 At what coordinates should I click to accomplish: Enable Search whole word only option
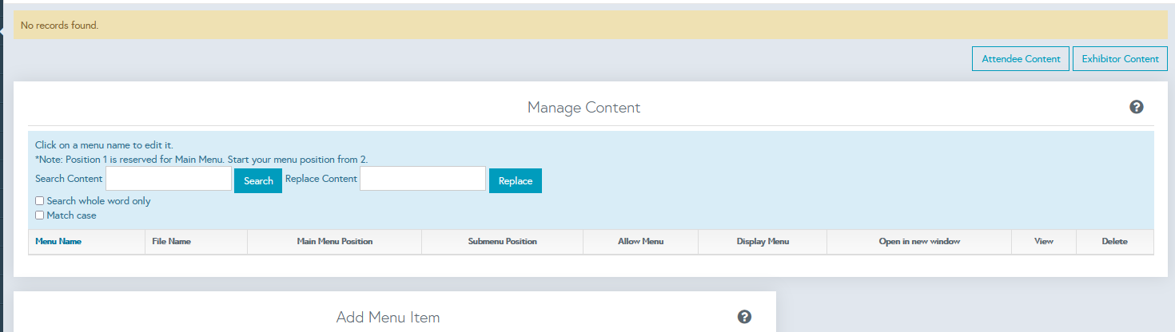[x=40, y=201]
